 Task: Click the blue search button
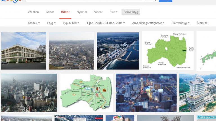[x=165, y=1]
